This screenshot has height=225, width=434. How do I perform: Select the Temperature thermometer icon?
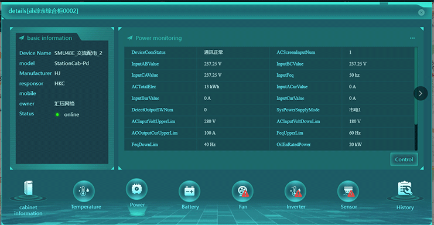tap(84, 191)
